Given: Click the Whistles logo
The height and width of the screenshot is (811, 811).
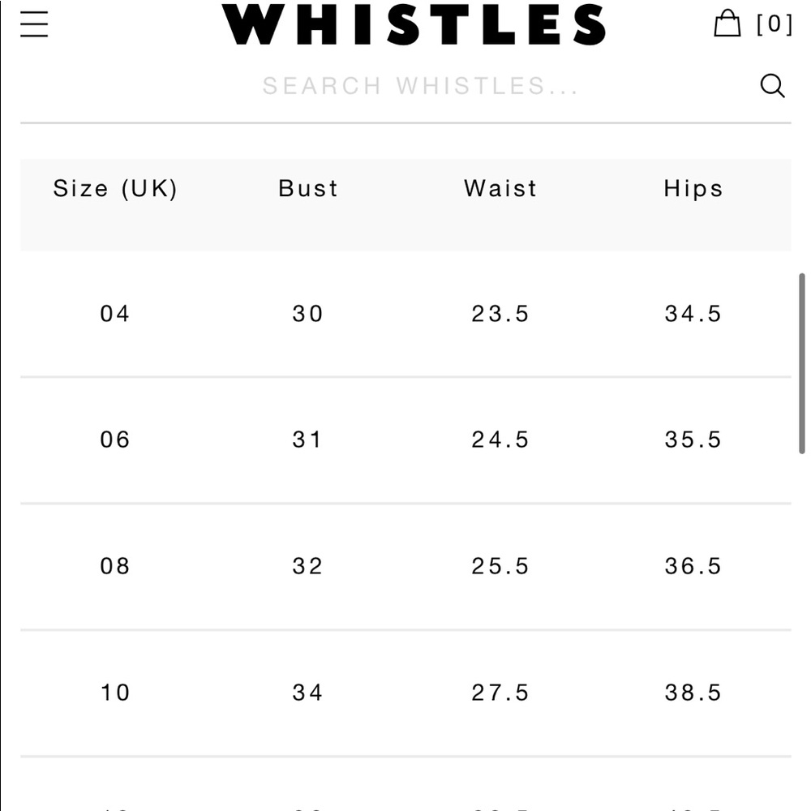Looking at the screenshot, I should pyautogui.click(x=414, y=24).
